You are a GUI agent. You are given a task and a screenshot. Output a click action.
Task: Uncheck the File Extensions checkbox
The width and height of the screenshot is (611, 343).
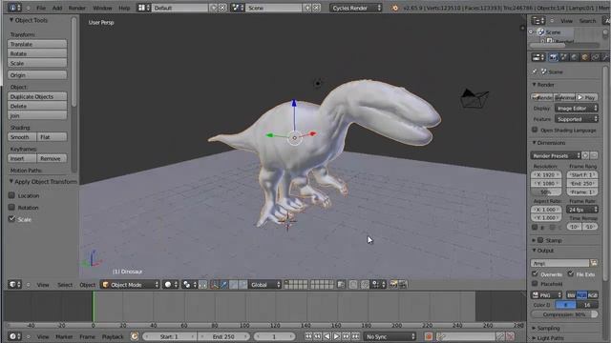(x=571, y=274)
